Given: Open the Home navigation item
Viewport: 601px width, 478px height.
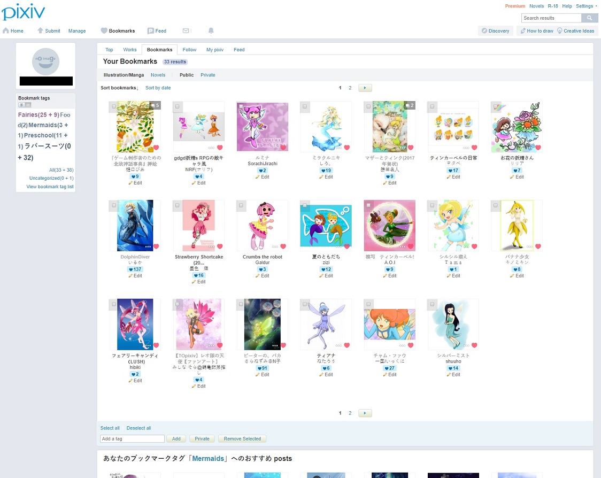Looking at the screenshot, I should 13,30.
